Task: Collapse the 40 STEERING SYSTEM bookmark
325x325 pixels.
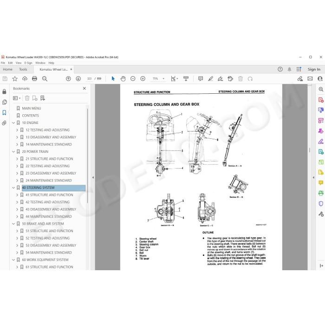Action: 13,188
